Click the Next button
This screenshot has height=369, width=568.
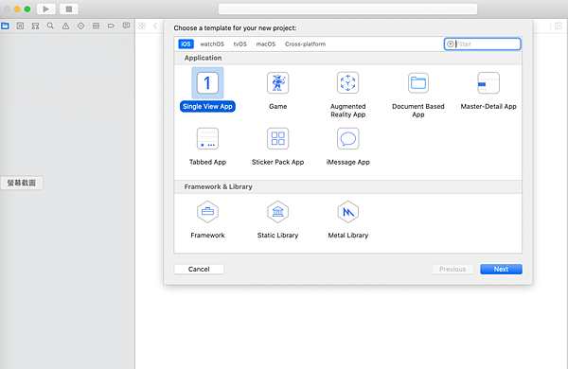501,269
